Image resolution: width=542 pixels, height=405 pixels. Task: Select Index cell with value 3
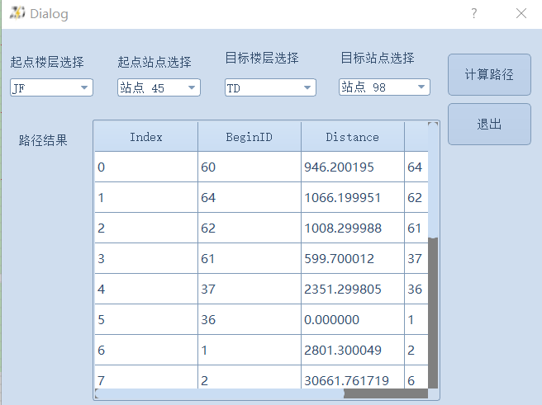[x=146, y=258]
